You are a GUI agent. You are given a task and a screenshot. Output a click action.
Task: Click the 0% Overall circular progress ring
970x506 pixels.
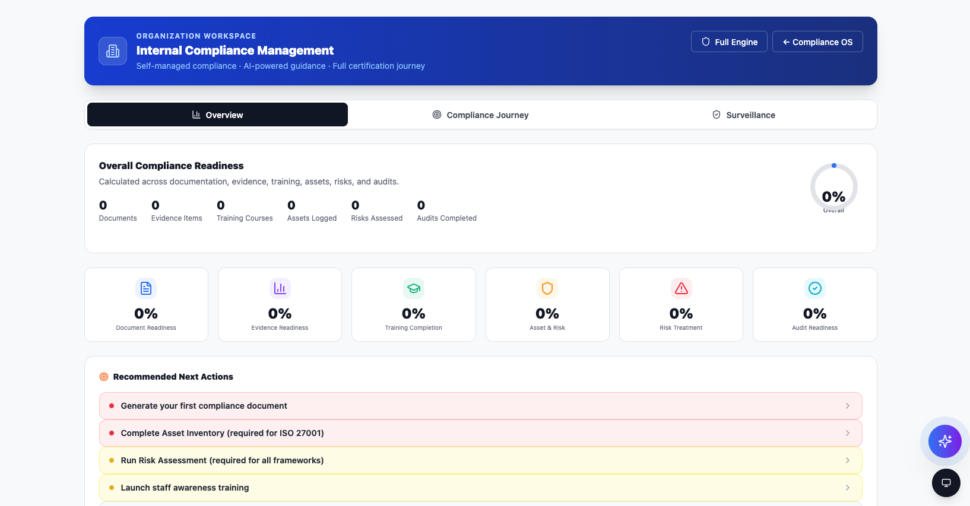(x=833, y=187)
